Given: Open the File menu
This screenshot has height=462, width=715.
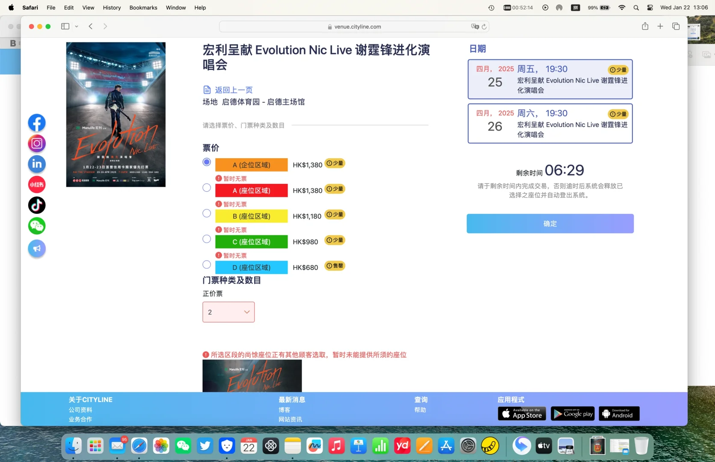Looking at the screenshot, I should pos(51,8).
